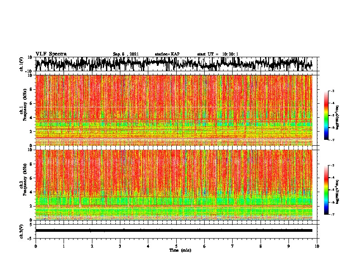
Task: Click the ch.1 spectrogram 8 kHz tick label
Action: click(31, 89)
